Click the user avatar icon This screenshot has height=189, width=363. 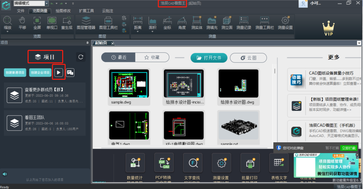point(303,4)
